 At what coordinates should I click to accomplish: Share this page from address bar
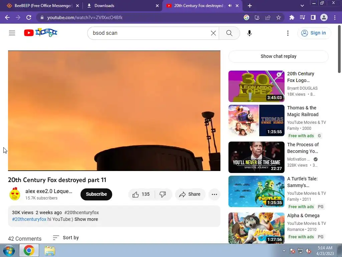(268, 17)
